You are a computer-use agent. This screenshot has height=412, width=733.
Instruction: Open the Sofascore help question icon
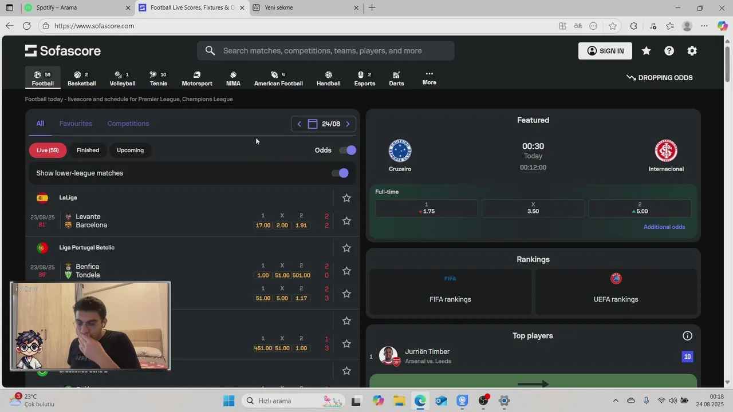point(669,51)
